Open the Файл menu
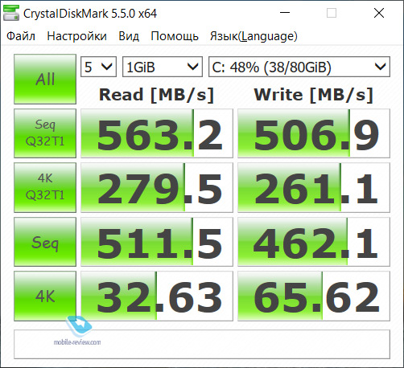404x368 pixels. tap(21, 36)
